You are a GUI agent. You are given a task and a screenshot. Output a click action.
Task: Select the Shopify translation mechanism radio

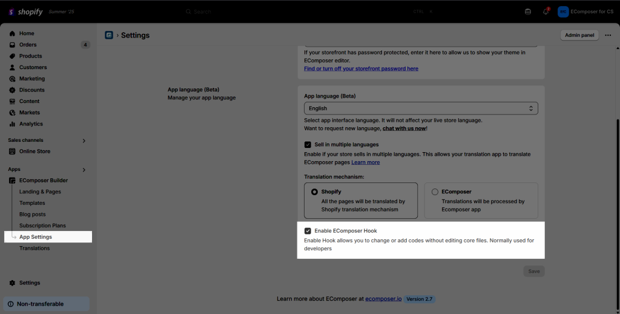tap(314, 192)
